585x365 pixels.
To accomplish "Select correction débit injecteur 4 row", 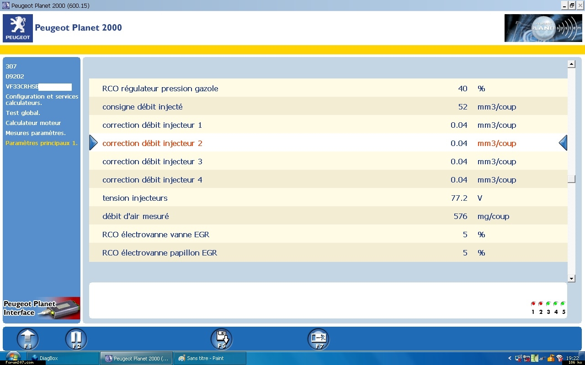I will [x=328, y=179].
